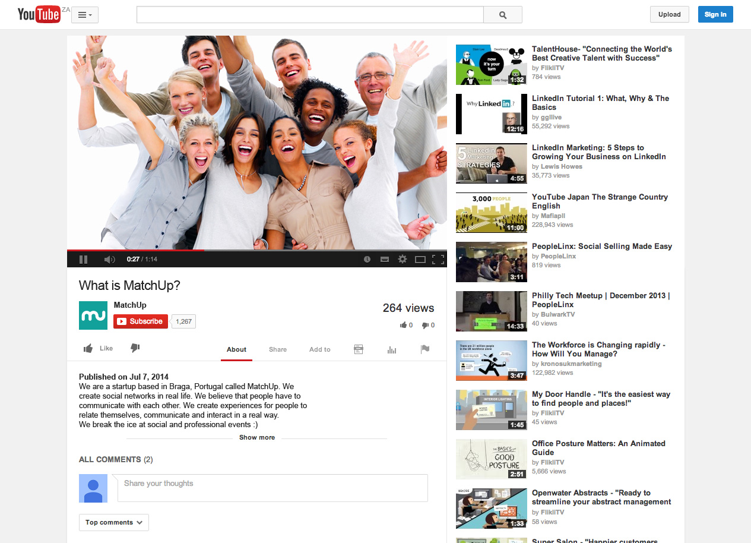Screen dimensions: 751x543
Task: Expand description with Show more
Action: point(256,437)
